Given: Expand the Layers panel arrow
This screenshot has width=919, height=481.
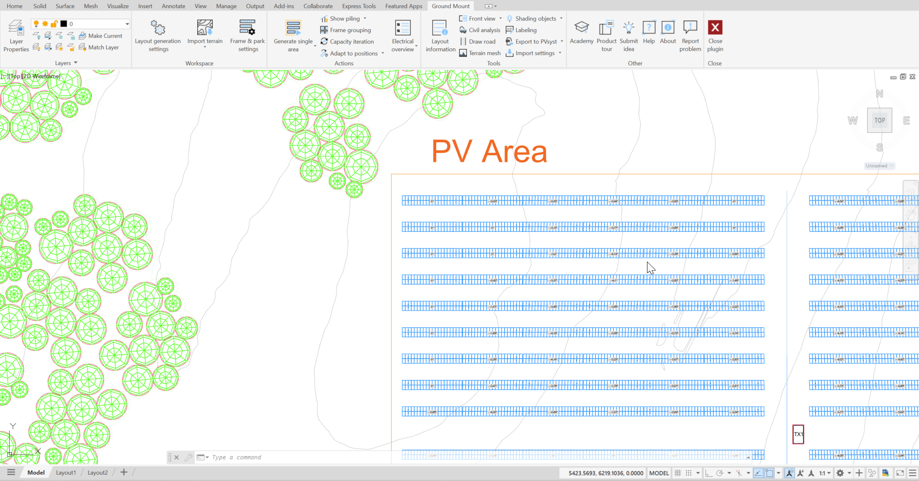Looking at the screenshot, I should (76, 63).
